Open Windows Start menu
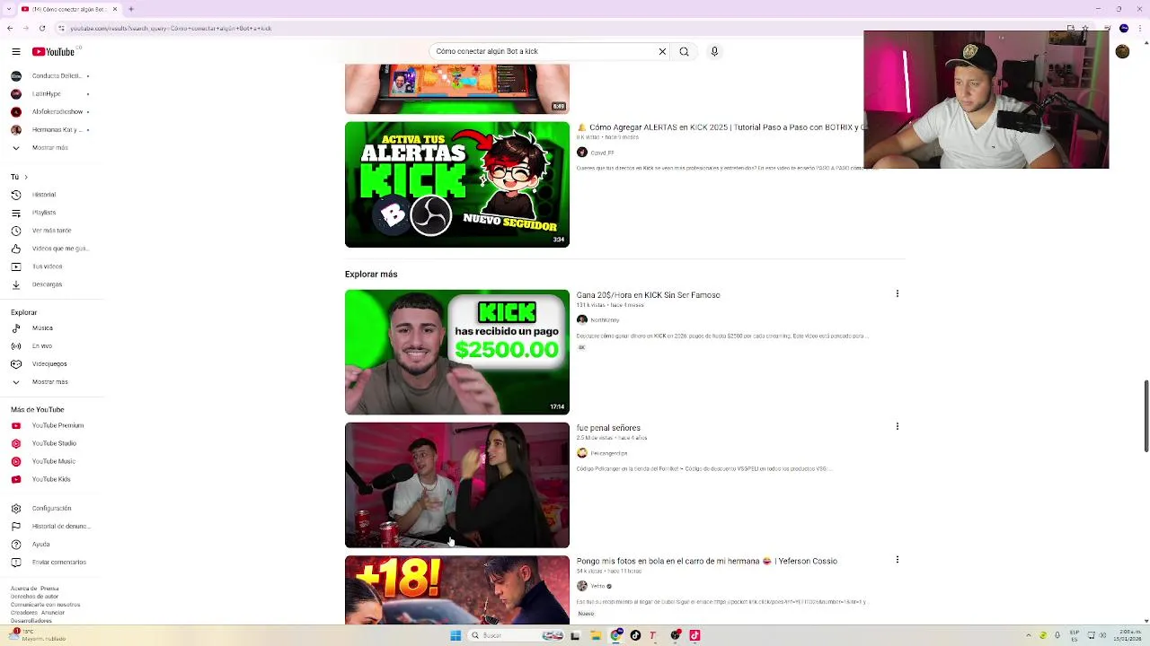The width and height of the screenshot is (1150, 646). [456, 635]
